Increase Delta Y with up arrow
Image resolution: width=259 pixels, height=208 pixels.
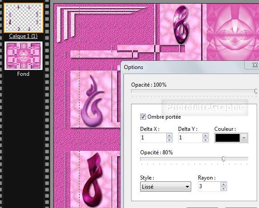pos(205,135)
